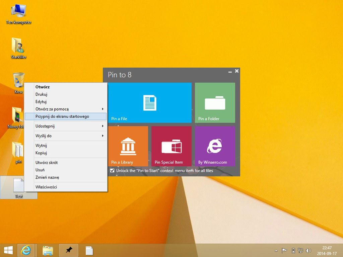This screenshot has width=343, height=257.
Task: Choose "Właściwości" in the context menu
Action: click(46, 187)
